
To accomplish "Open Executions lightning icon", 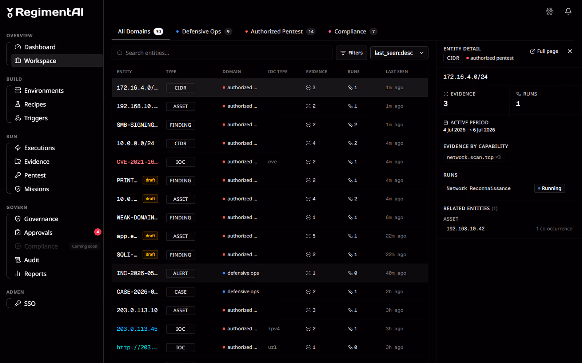I will click(17, 148).
